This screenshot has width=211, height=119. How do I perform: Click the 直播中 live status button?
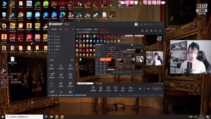click(x=157, y=89)
